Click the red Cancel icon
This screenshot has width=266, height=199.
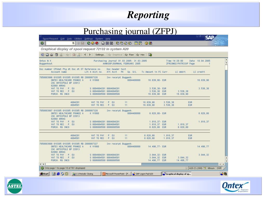(97, 43)
